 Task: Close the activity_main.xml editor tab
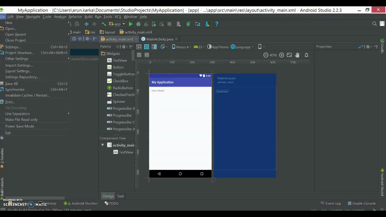click(x=136, y=39)
